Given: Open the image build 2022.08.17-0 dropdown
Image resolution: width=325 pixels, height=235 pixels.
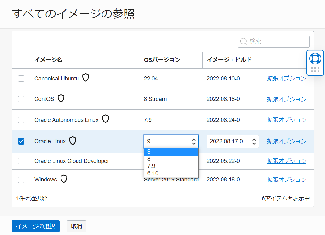Looking at the screenshot, I should click(232, 141).
